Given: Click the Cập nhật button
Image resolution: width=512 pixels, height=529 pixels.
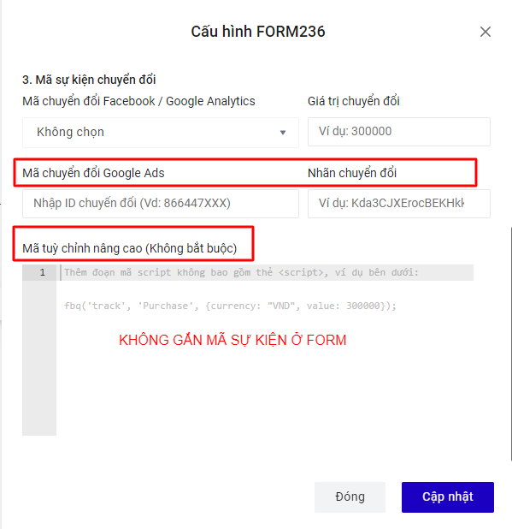Looking at the screenshot, I should tap(448, 497).
